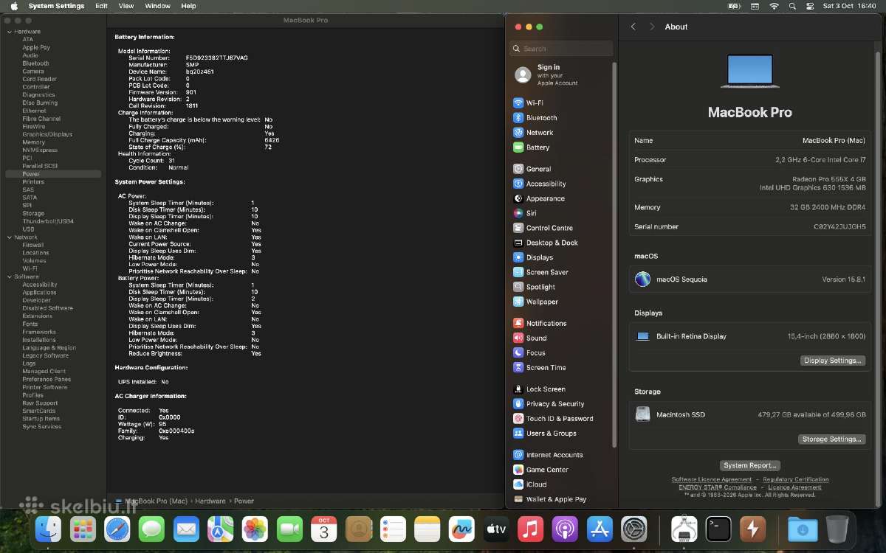Click the System Settings sidebar scrollbar

pyautogui.click(x=614, y=254)
